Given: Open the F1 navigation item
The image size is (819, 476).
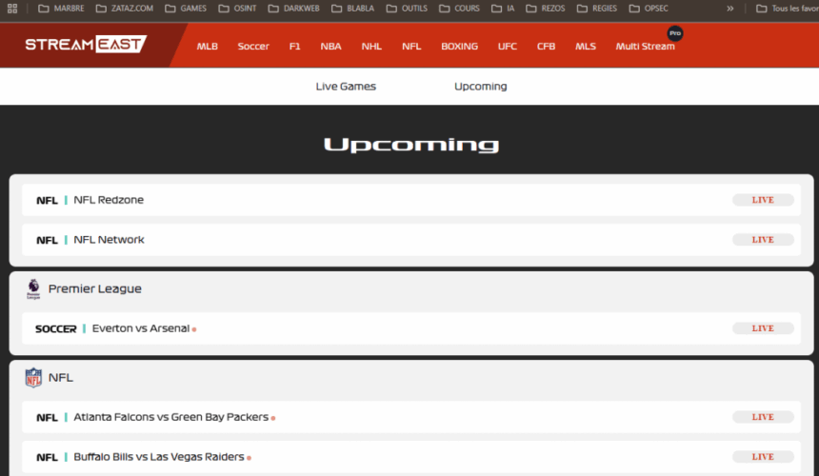Looking at the screenshot, I should [x=294, y=46].
